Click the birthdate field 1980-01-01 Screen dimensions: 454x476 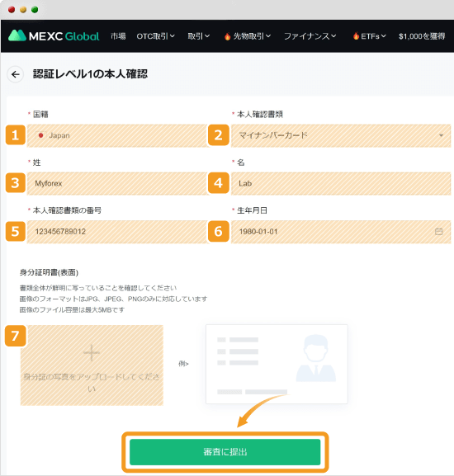coord(341,232)
